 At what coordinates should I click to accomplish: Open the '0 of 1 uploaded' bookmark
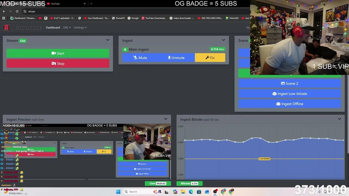pos(62,18)
